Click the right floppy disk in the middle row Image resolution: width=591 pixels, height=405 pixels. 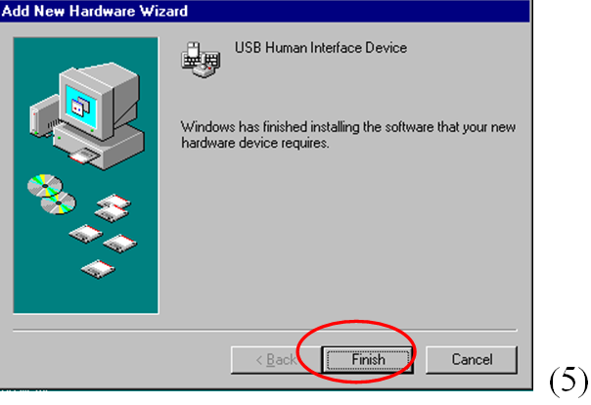[x=119, y=244]
